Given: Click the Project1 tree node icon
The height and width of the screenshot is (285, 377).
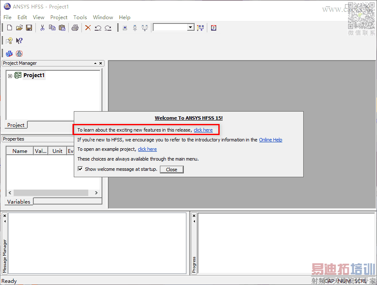Looking at the screenshot, I should click(x=18, y=75).
